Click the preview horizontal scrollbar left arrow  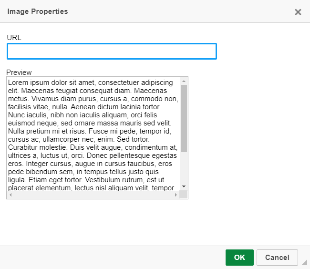coord(10,195)
